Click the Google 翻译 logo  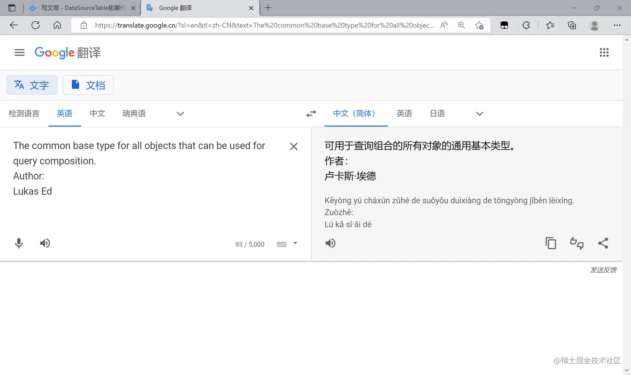[68, 53]
